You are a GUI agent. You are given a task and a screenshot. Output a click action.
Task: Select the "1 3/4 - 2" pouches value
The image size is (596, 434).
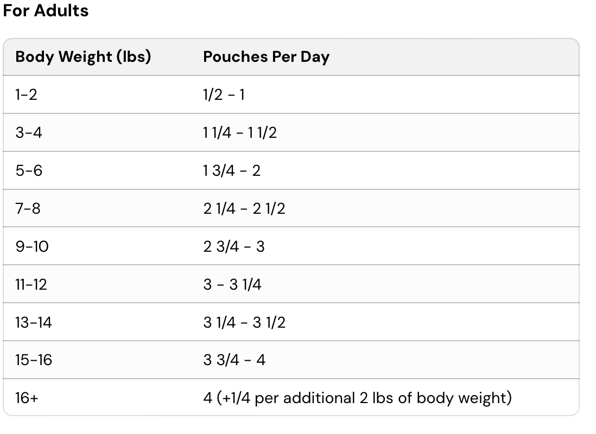click(x=232, y=170)
